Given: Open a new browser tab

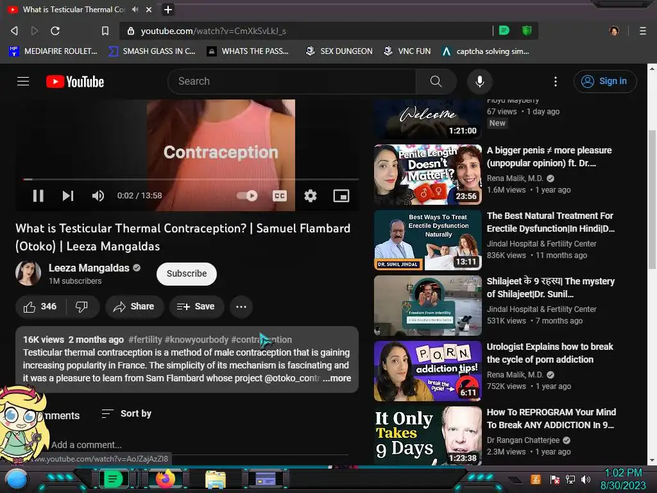Looking at the screenshot, I should click(x=167, y=10).
